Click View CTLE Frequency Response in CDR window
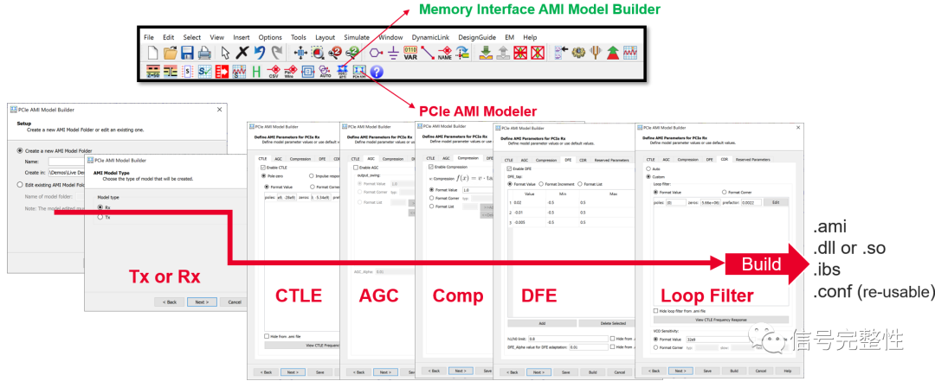 point(721,320)
